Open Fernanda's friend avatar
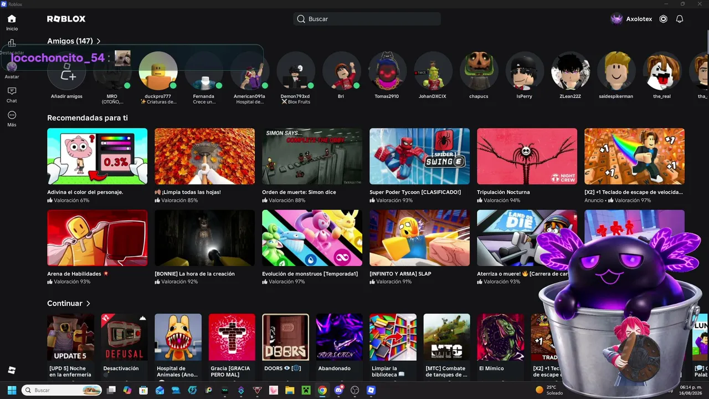This screenshot has height=399, width=709. [x=204, y=70]
